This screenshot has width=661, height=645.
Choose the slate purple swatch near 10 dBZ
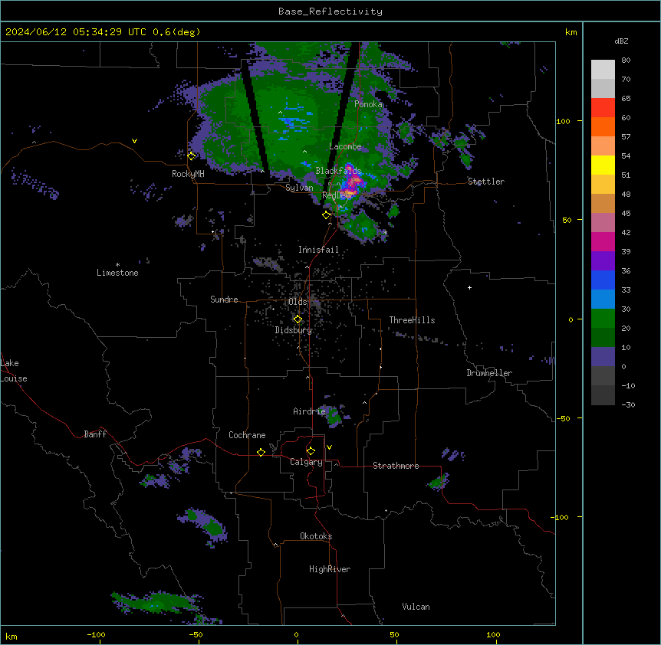click(x=603, y=357)
